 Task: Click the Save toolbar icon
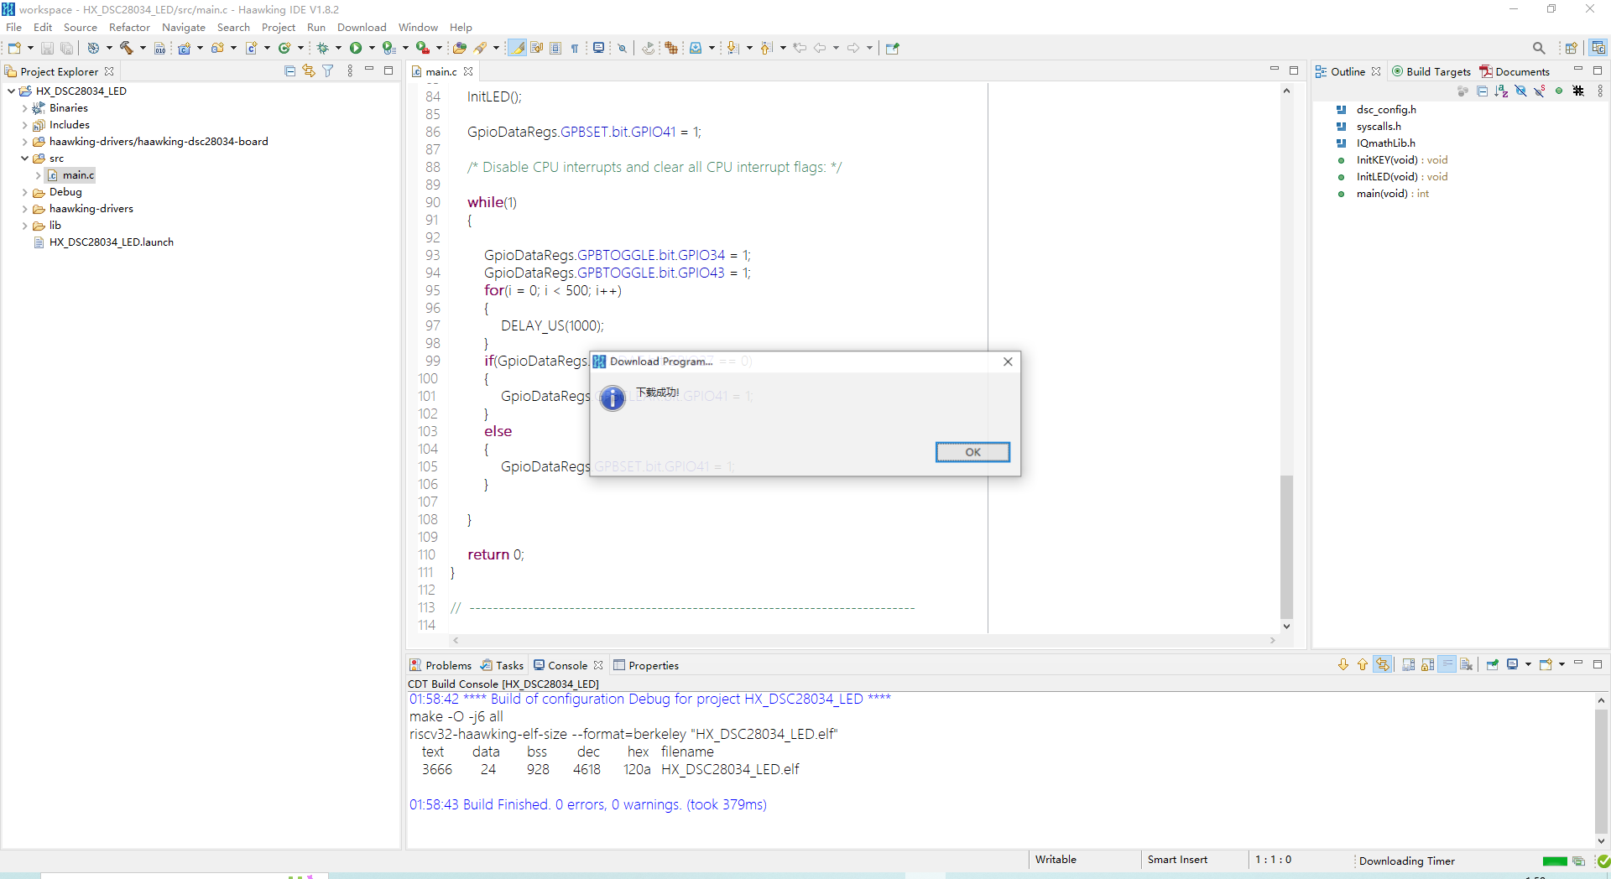47,49
